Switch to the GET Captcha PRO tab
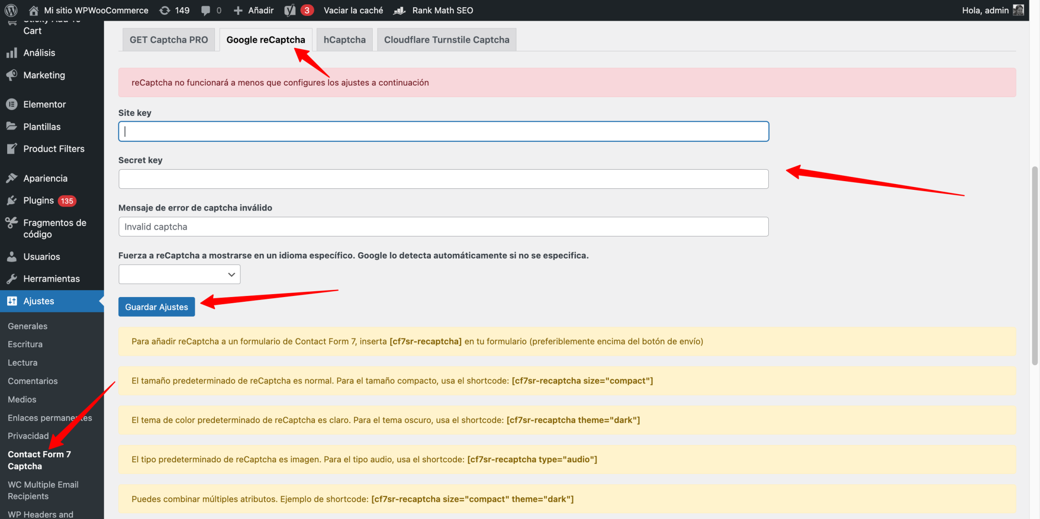The image size is (1040, 519). pyautogui.click(x=169, y=40)
